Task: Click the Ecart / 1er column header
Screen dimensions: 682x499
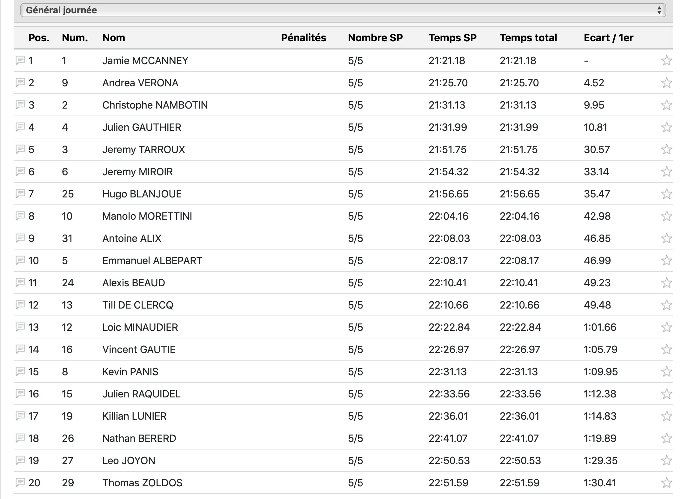Action: pos(608,38)
